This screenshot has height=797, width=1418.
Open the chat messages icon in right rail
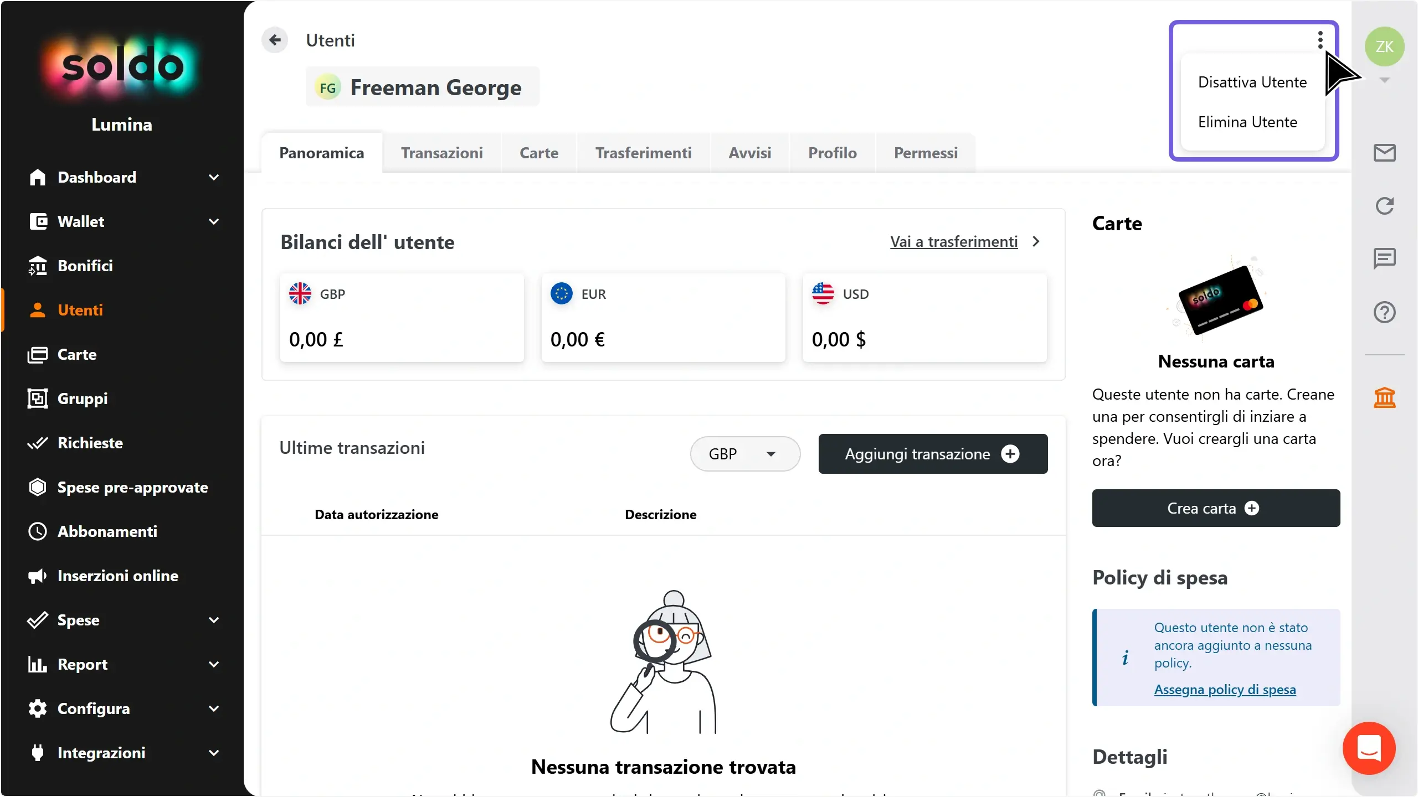(1384, 258)
